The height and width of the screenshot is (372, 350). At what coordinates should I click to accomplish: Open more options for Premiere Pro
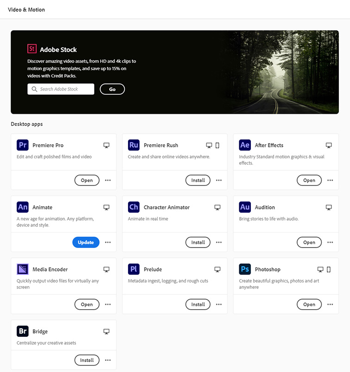tap(108, 180)
